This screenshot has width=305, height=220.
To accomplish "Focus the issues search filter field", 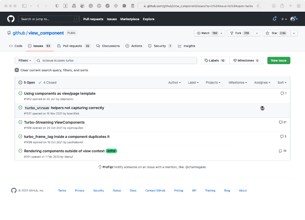I will 116,60.
